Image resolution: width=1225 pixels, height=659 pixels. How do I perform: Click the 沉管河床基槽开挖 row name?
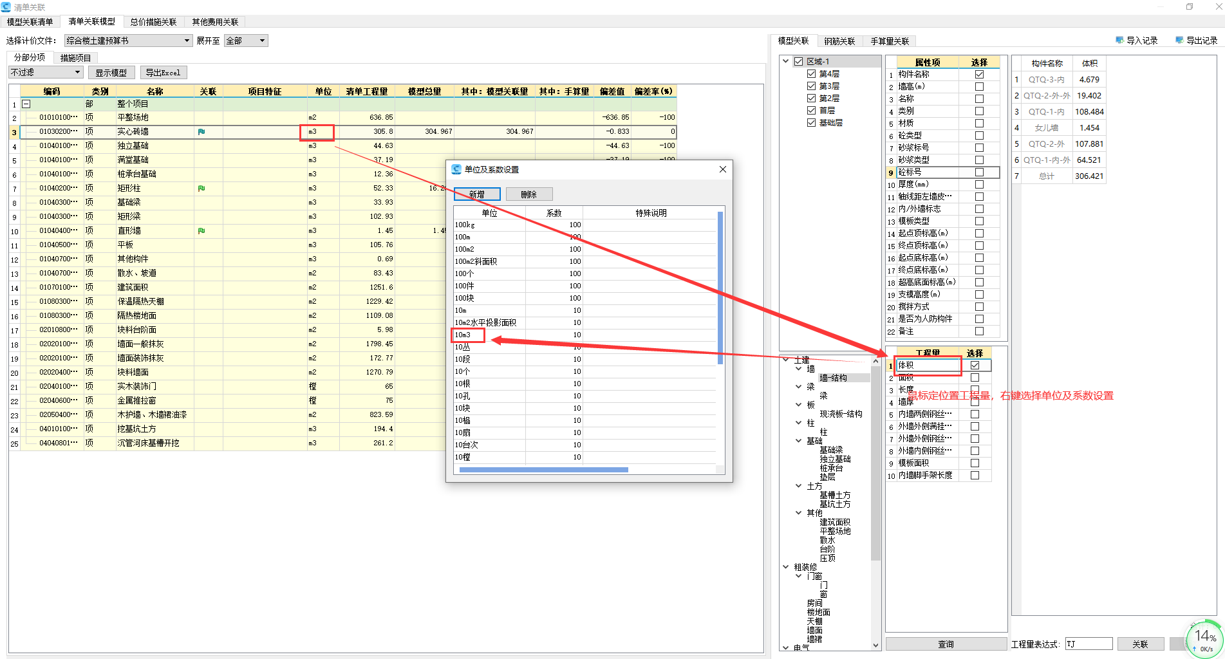tap(148, 443)
